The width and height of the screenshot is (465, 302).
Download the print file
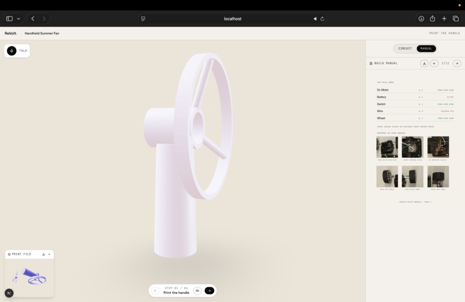pos(43,254)
